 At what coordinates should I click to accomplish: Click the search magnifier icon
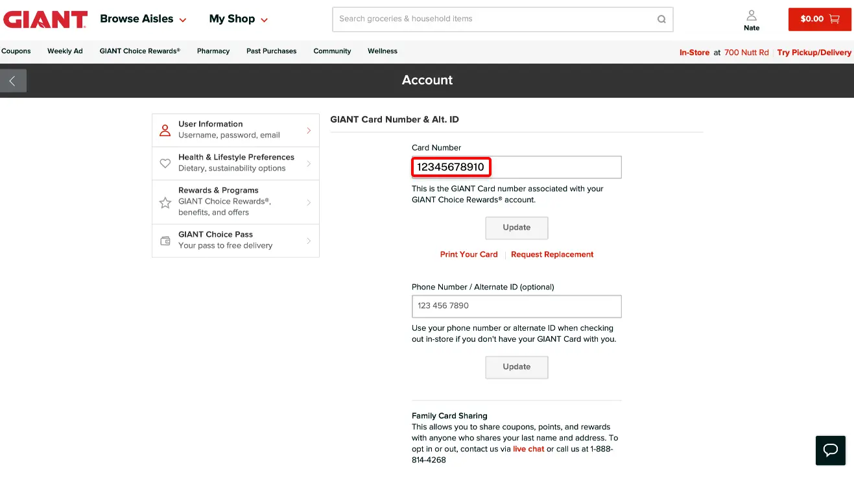[x=661, y=19]
